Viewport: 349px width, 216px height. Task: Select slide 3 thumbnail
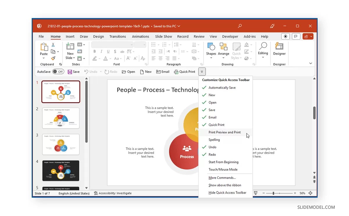61,144
